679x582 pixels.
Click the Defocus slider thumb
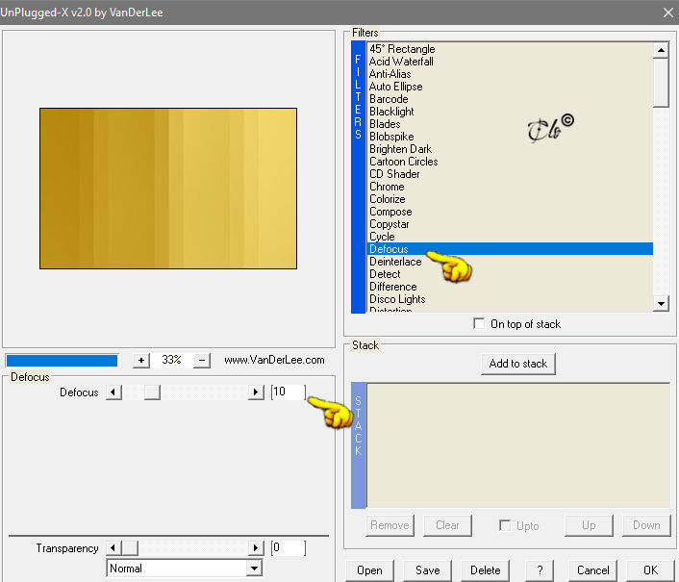(x=152, y=392)
